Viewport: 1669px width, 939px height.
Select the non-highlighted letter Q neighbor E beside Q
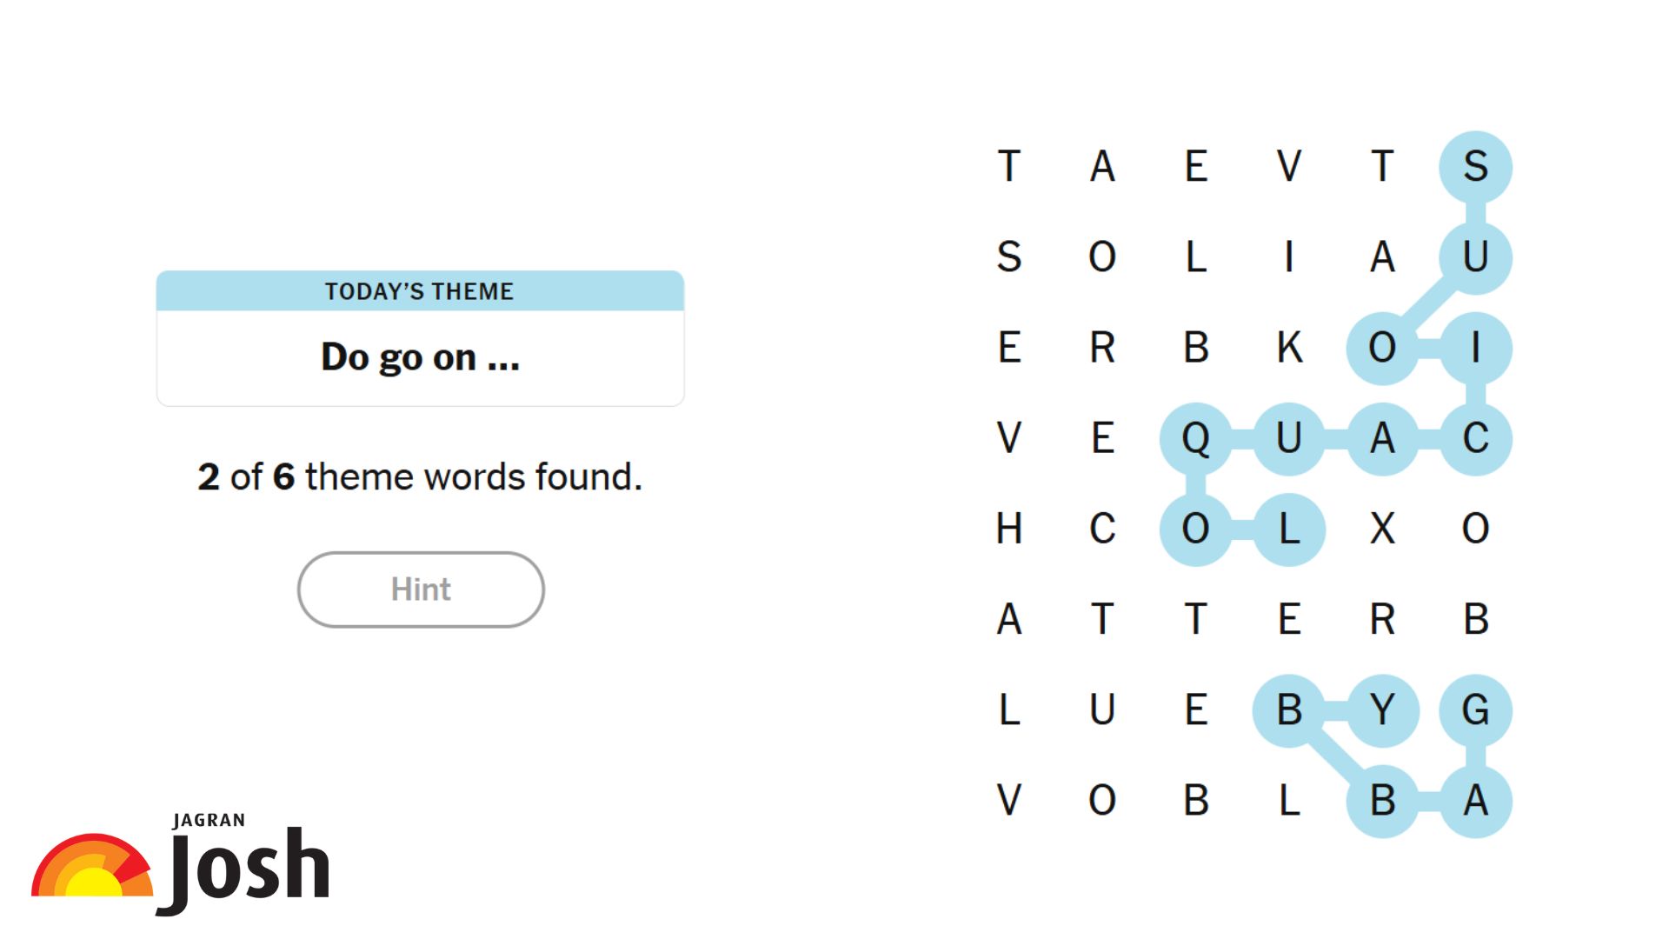(1102, 438)
